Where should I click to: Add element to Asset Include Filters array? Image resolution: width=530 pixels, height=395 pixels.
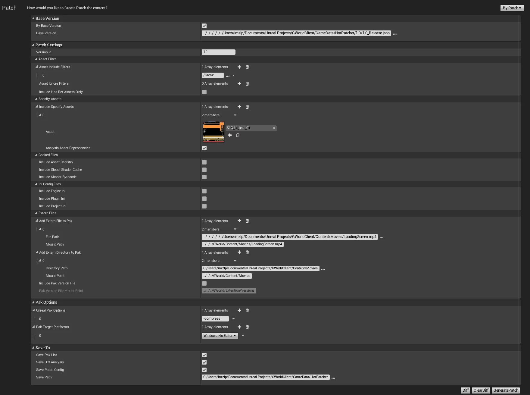tap(239, 67)
